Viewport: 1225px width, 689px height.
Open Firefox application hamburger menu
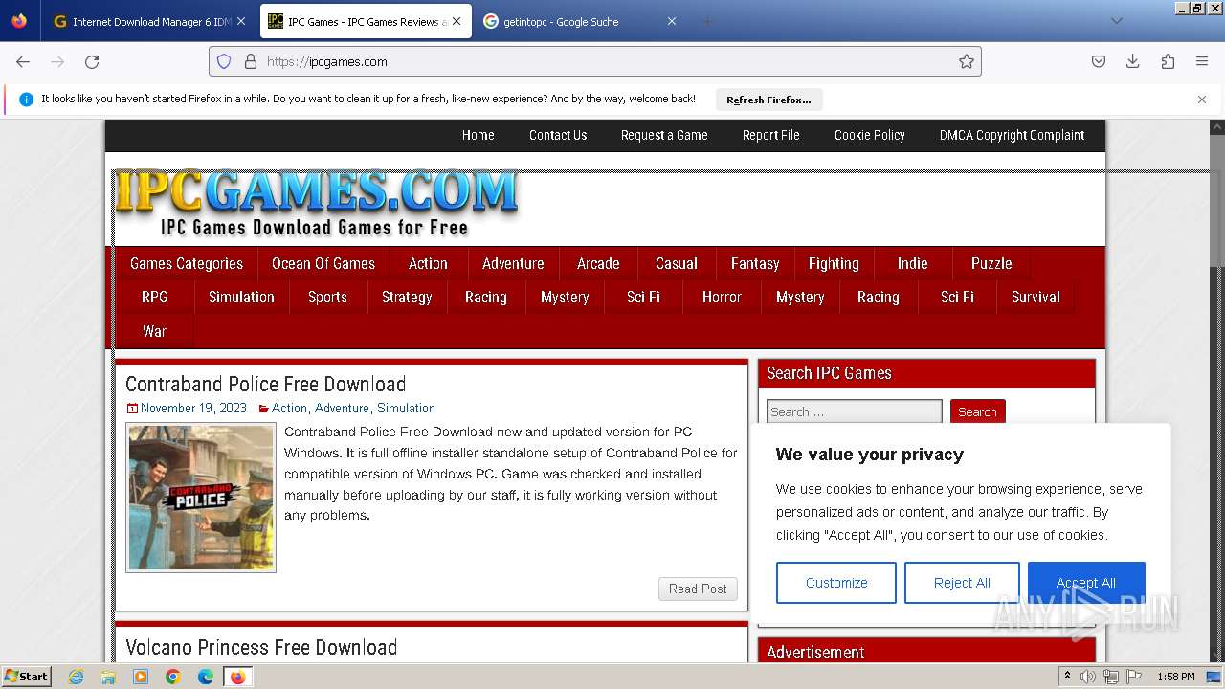(x=1202, y=61)
